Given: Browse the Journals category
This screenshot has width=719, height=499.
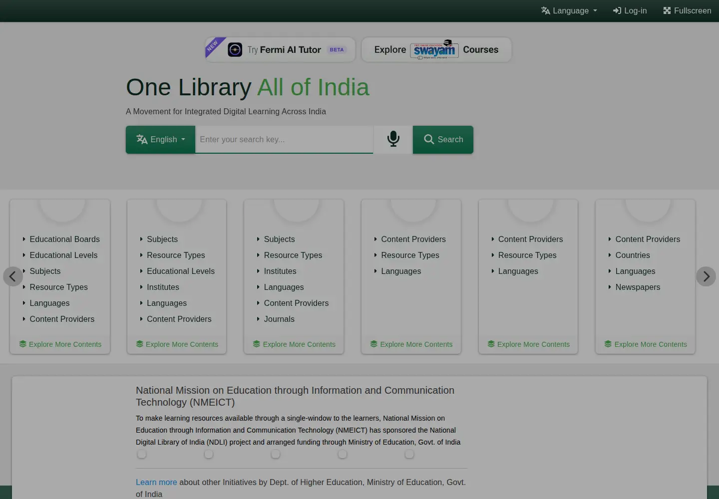Looking at the screenshot, I should pyautogui.click(x=279, y=319).
